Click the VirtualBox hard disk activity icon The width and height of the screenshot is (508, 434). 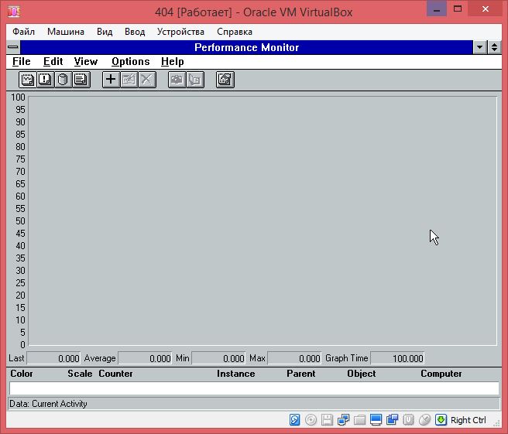coord(294,420)
